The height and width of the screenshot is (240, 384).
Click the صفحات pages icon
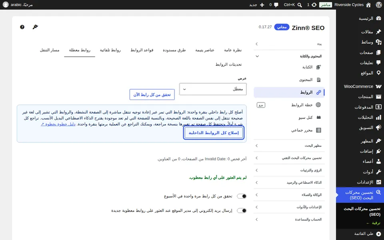point(379,52)
